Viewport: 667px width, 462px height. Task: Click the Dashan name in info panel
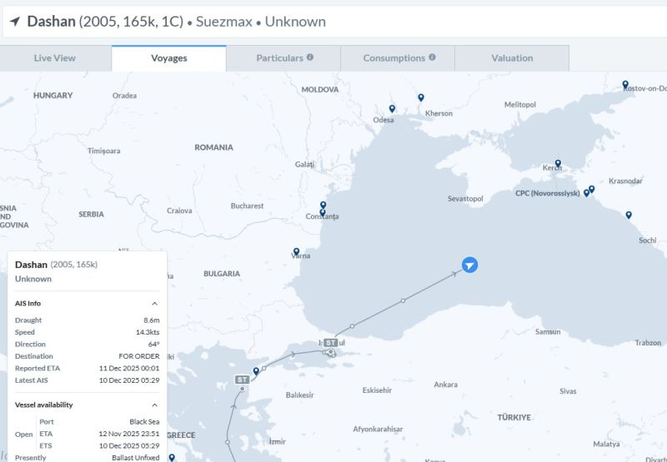pos(31,265)
